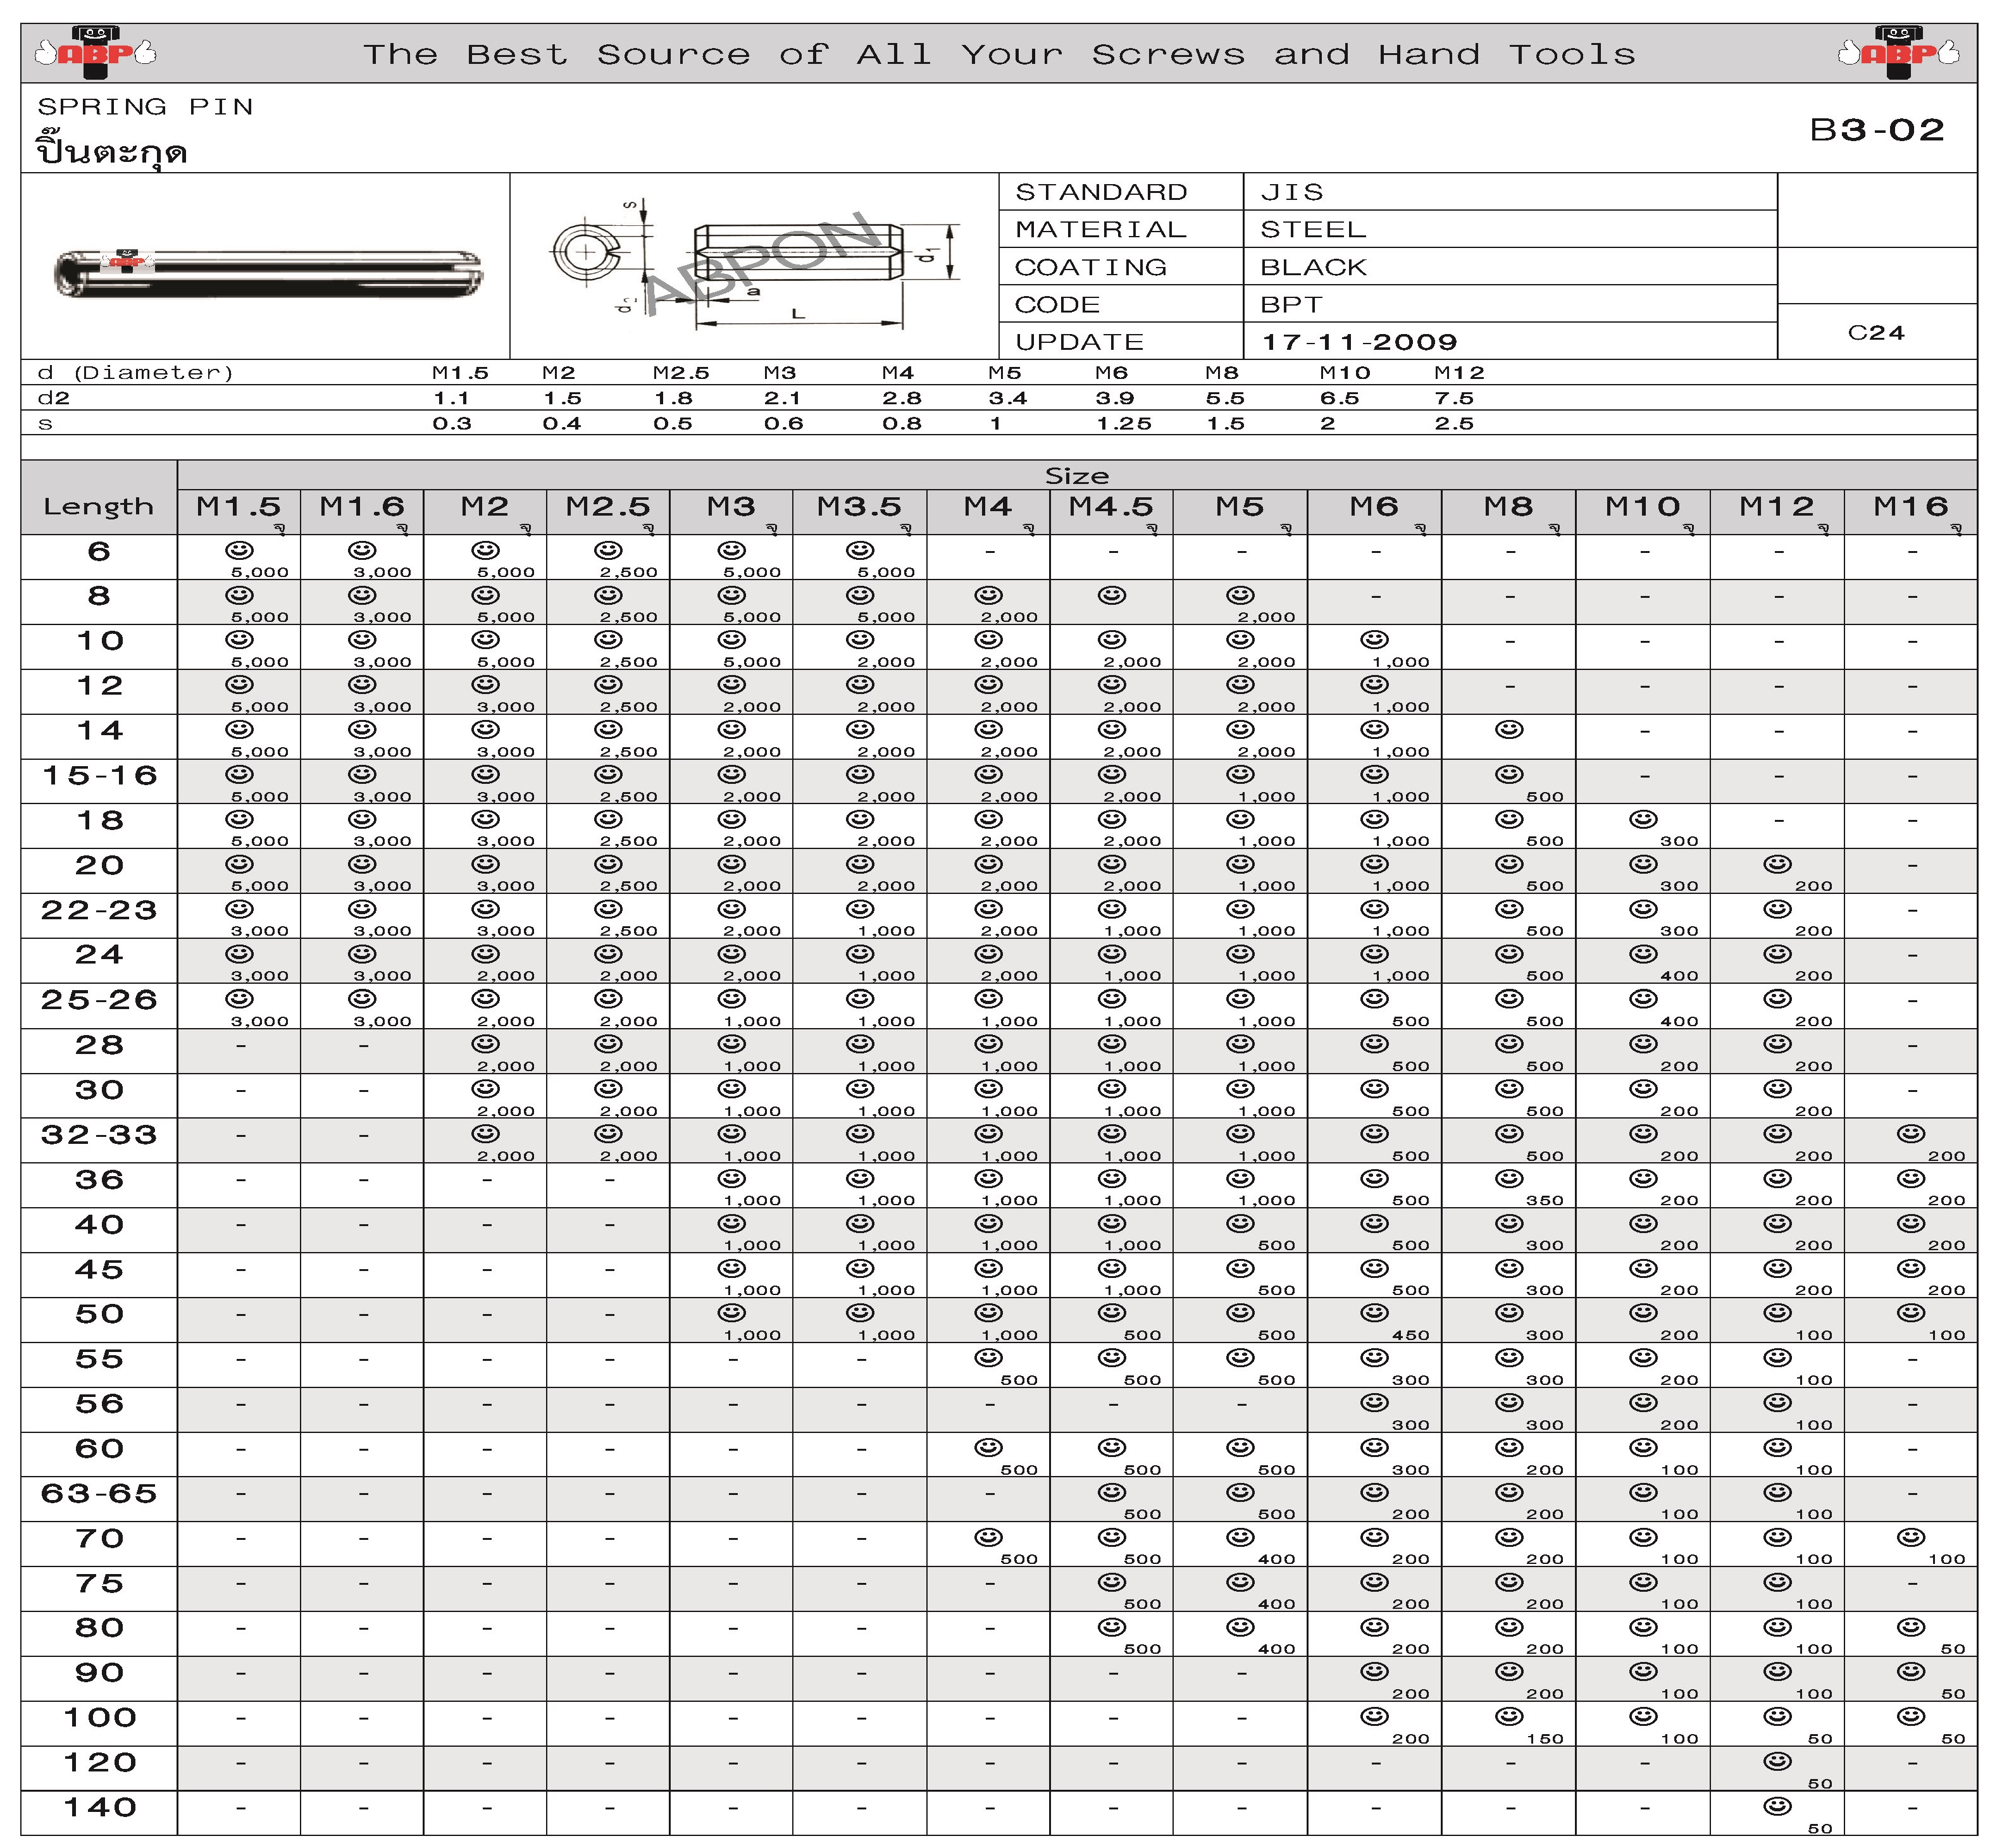This screenshot has width=1990, height=1848.
Task: Click the 140 length row label
Action: point(99,1807)
